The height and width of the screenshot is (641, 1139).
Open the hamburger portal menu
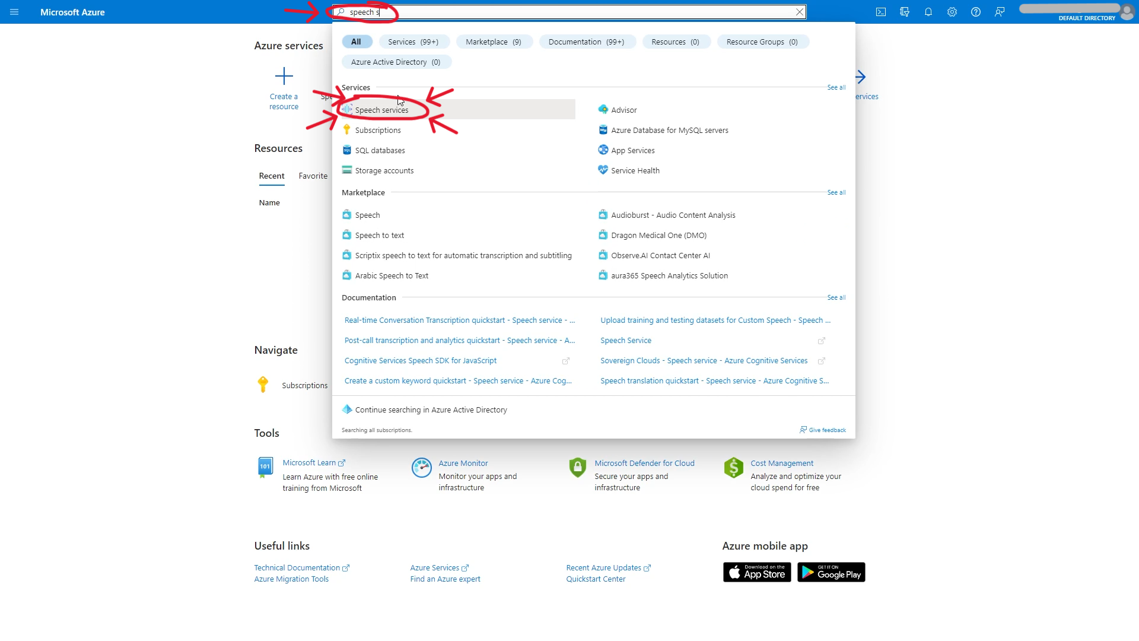point(14,12)
